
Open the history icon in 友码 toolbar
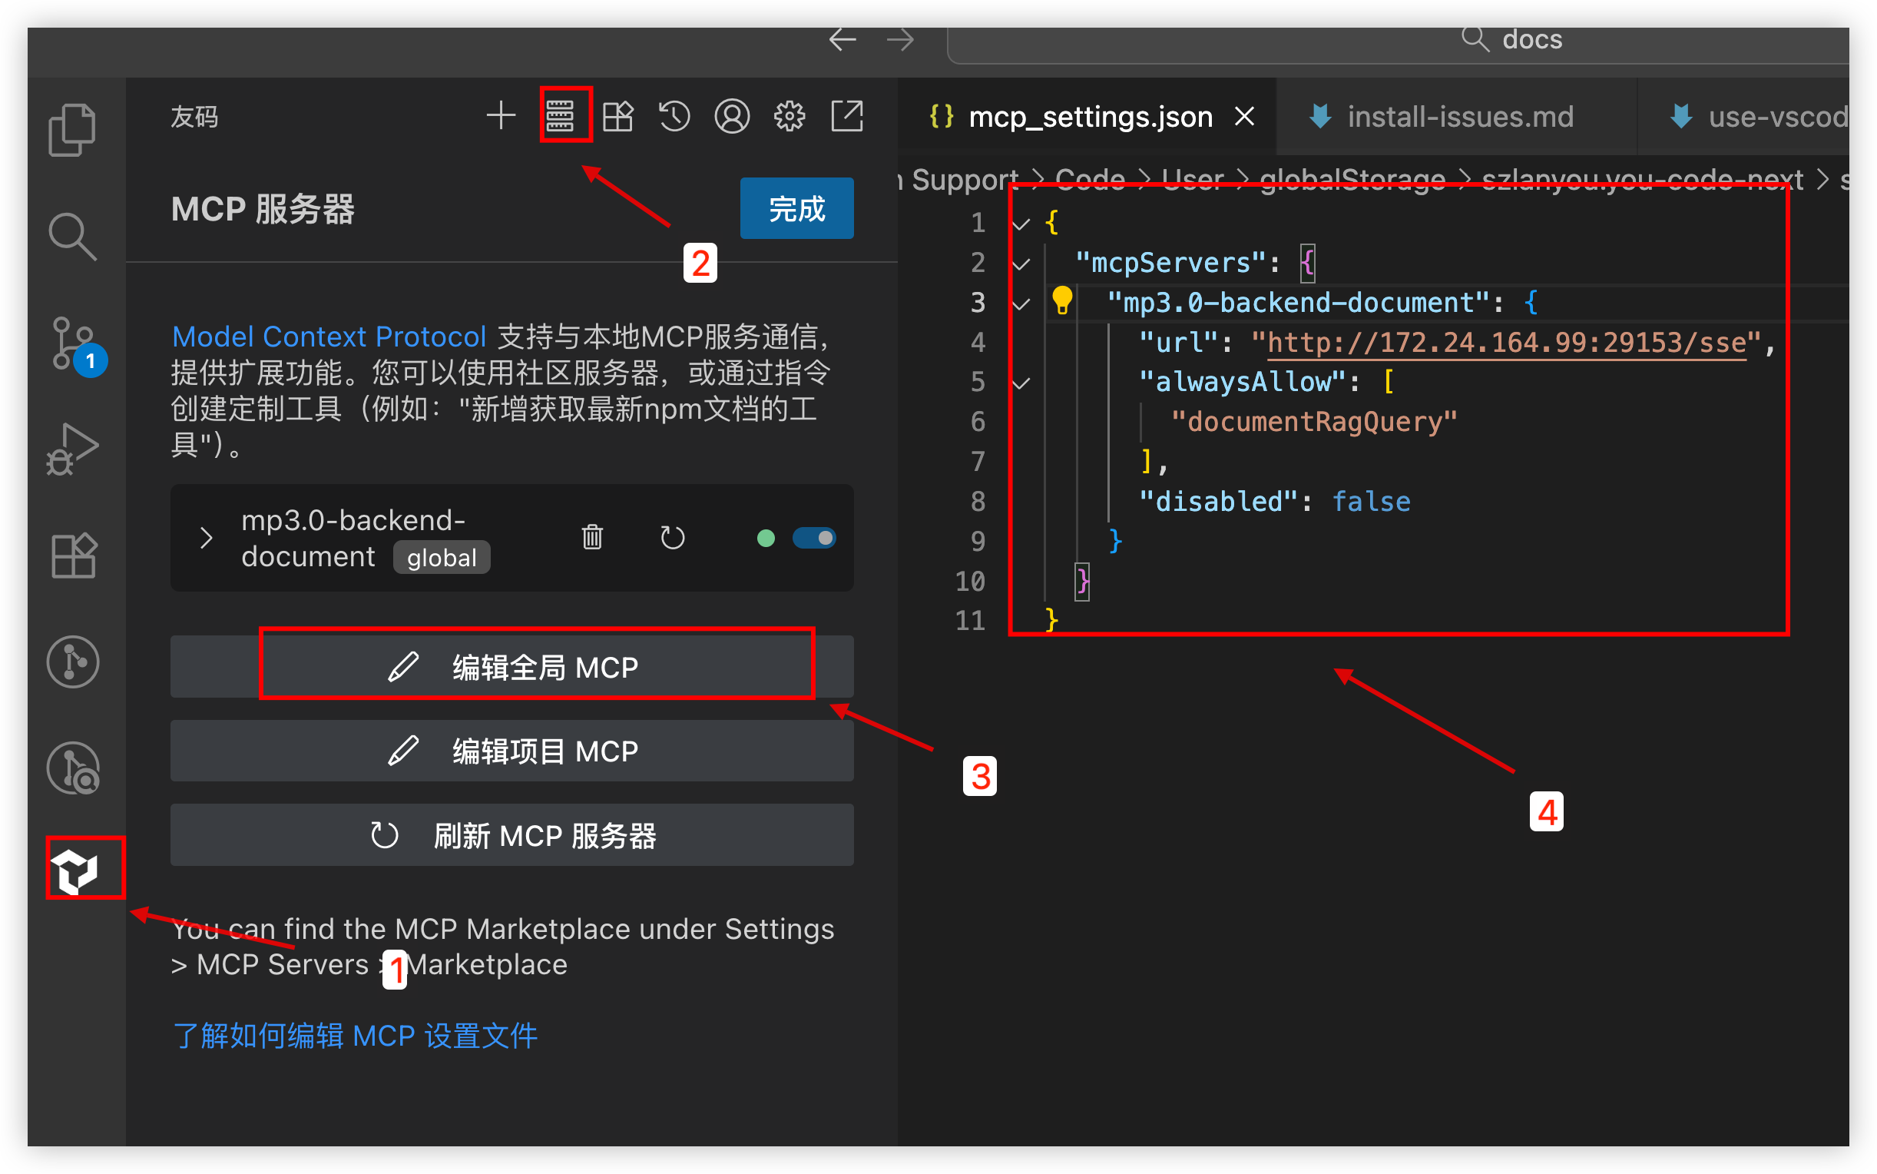point(674,117)
